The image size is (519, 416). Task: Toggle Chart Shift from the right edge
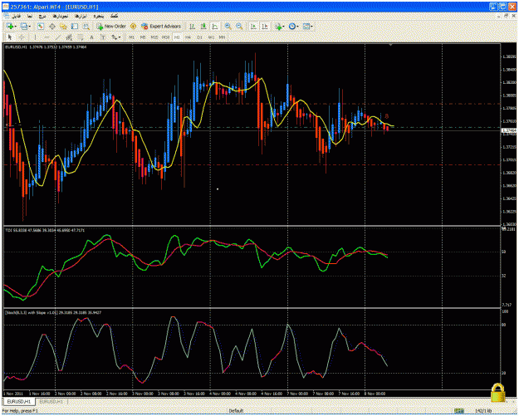click(265, 26)
